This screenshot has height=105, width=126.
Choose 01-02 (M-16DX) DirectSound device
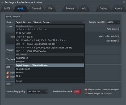(x=50, y=33)
